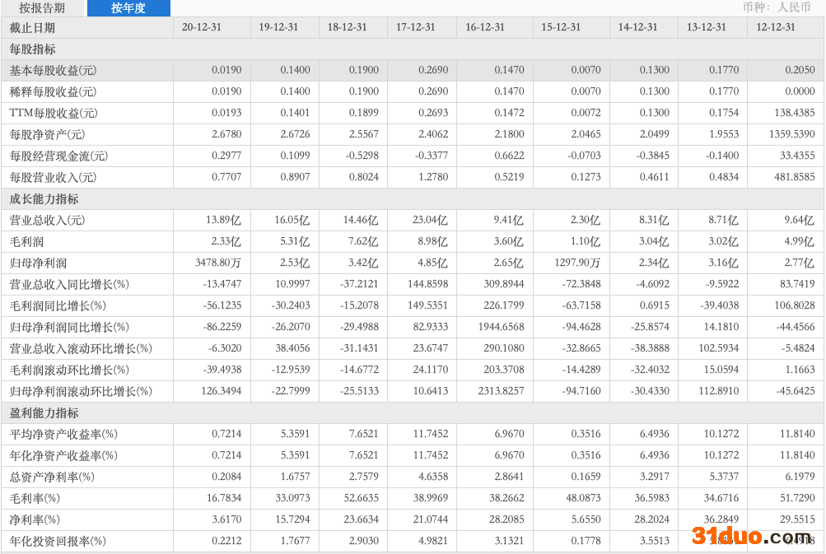The height and width of the screenshot is (554, 826).
Task: Click the 毛利率(%) row label
Action: click(x=35, y=498)
